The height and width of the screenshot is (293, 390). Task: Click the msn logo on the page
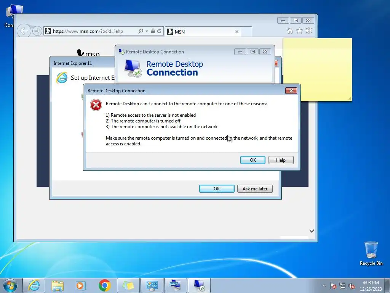(88, 53)
